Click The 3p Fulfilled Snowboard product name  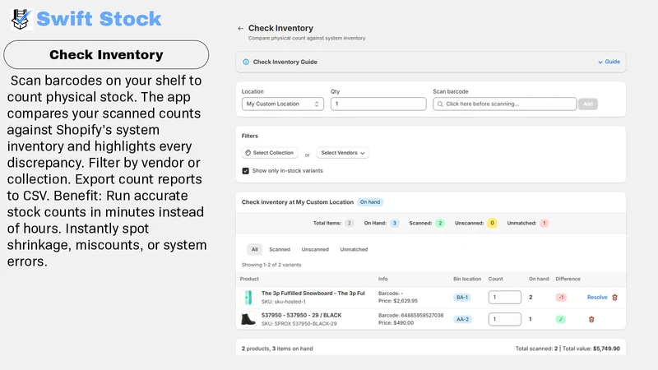[313, 294]
